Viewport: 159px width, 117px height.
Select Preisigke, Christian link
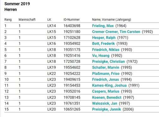[x=108, y=62]
